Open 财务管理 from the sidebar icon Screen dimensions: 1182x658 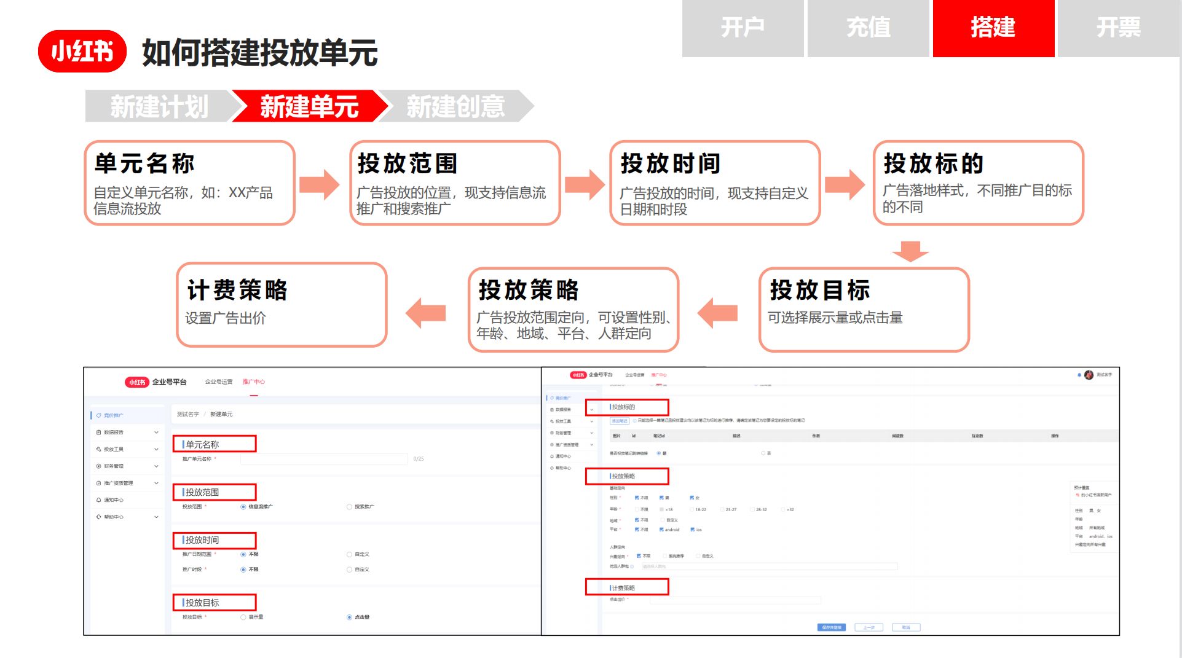[x=100, y=466]
